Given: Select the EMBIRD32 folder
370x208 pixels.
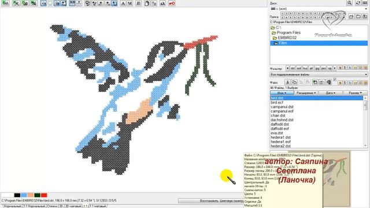Looking at the screenshot, I should (284, 38).
